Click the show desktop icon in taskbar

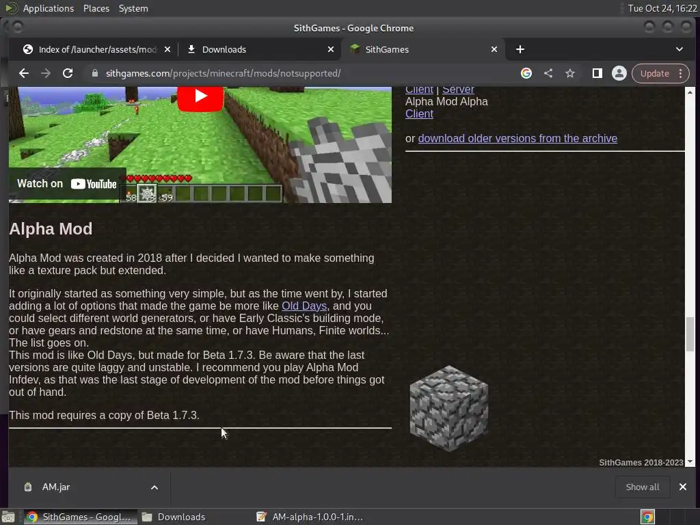tap(8, 517)
